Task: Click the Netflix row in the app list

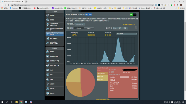Action: (123, 88)
